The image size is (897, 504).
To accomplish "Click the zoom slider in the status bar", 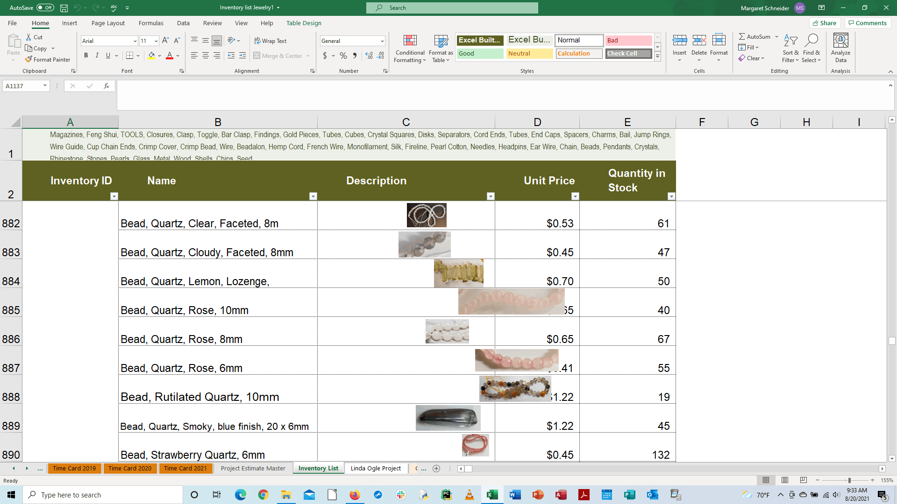I will pos(849,480).
